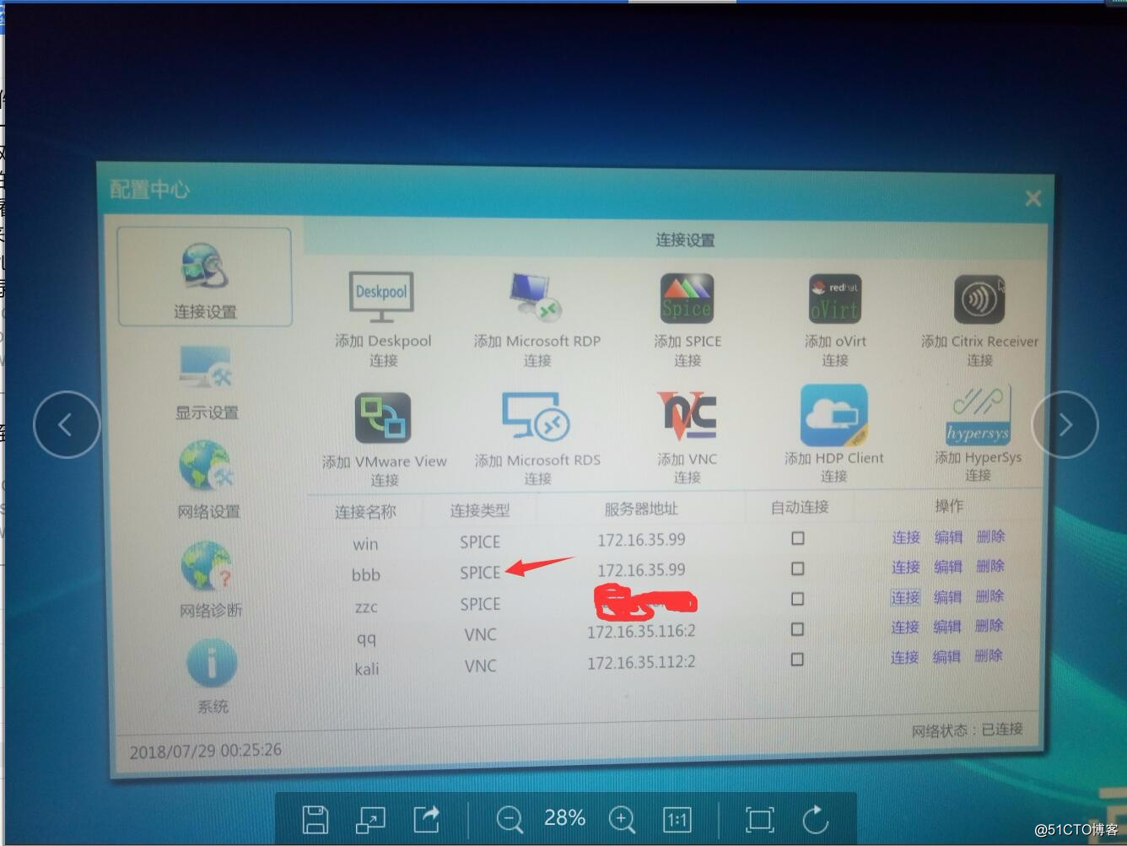Image resolution: width=1127 pixels, height=846 pixels.
Task: Select the kali connection name
Action: point(366,669)
